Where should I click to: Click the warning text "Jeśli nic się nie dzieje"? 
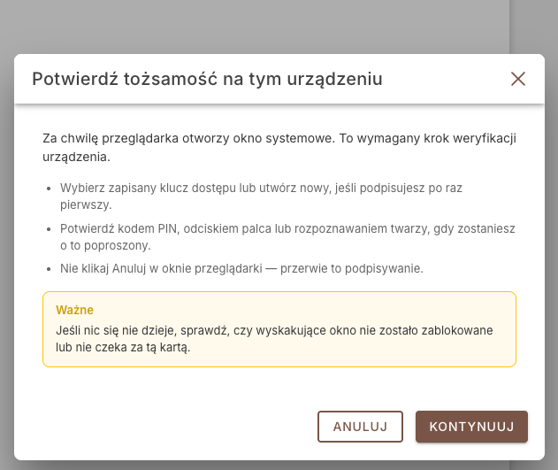pos(274,339)
